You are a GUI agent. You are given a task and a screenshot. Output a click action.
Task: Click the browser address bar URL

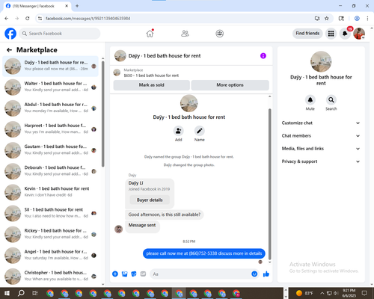click(x=88, y=19)
